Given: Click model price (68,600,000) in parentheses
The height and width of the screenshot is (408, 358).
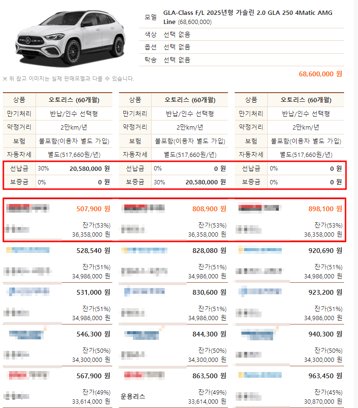Looking at the screenshot, I should click(x=195, y=22).
